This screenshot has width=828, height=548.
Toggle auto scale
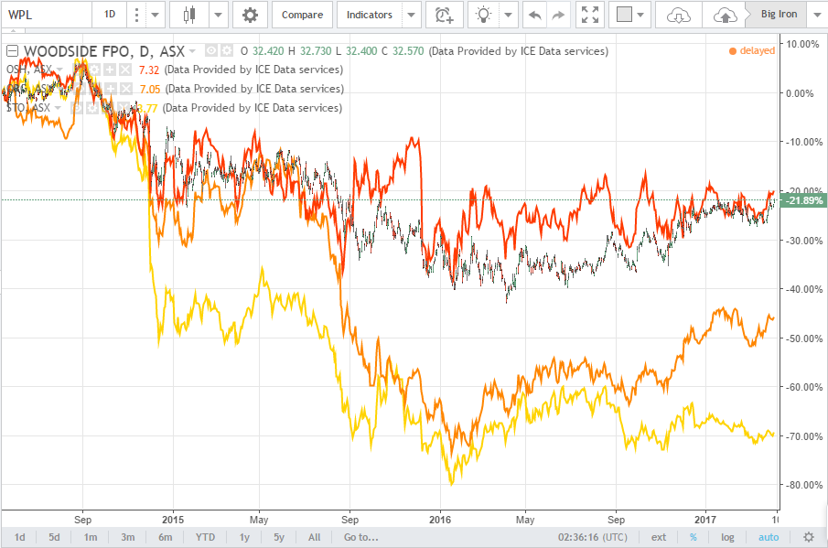tap(769, 537)
